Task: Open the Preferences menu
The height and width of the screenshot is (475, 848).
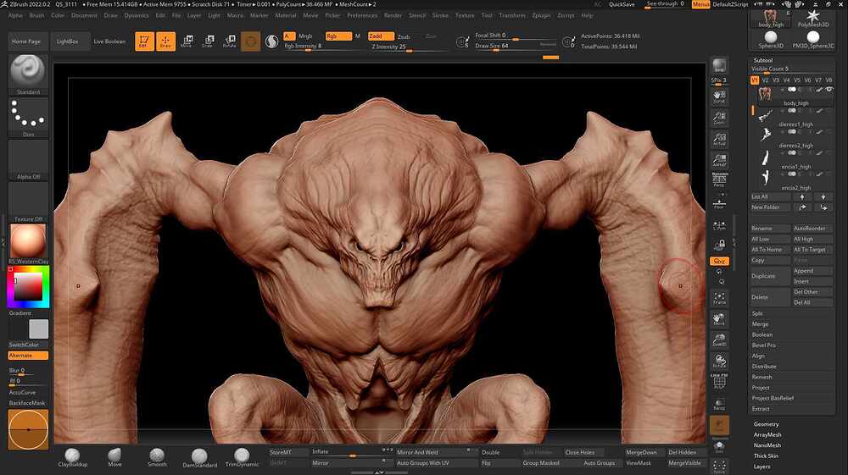Action: 362,15
